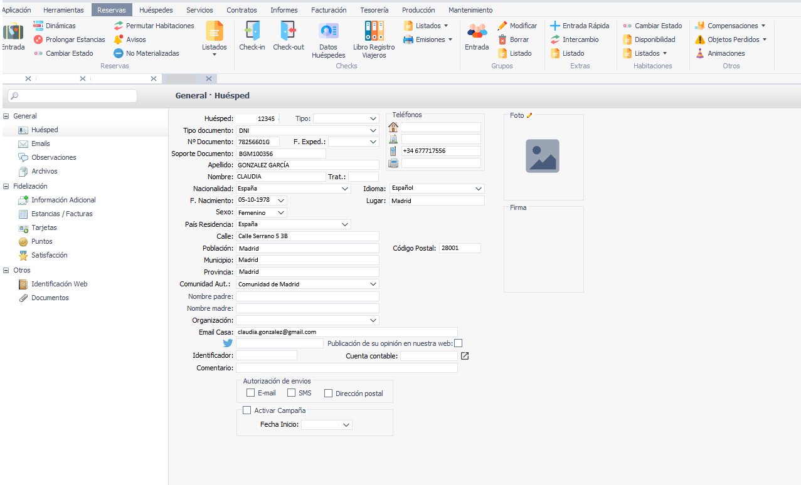This screenshot has width=801, height=485.
Task: Open the Check-in icon
Action: coord(252,36)
